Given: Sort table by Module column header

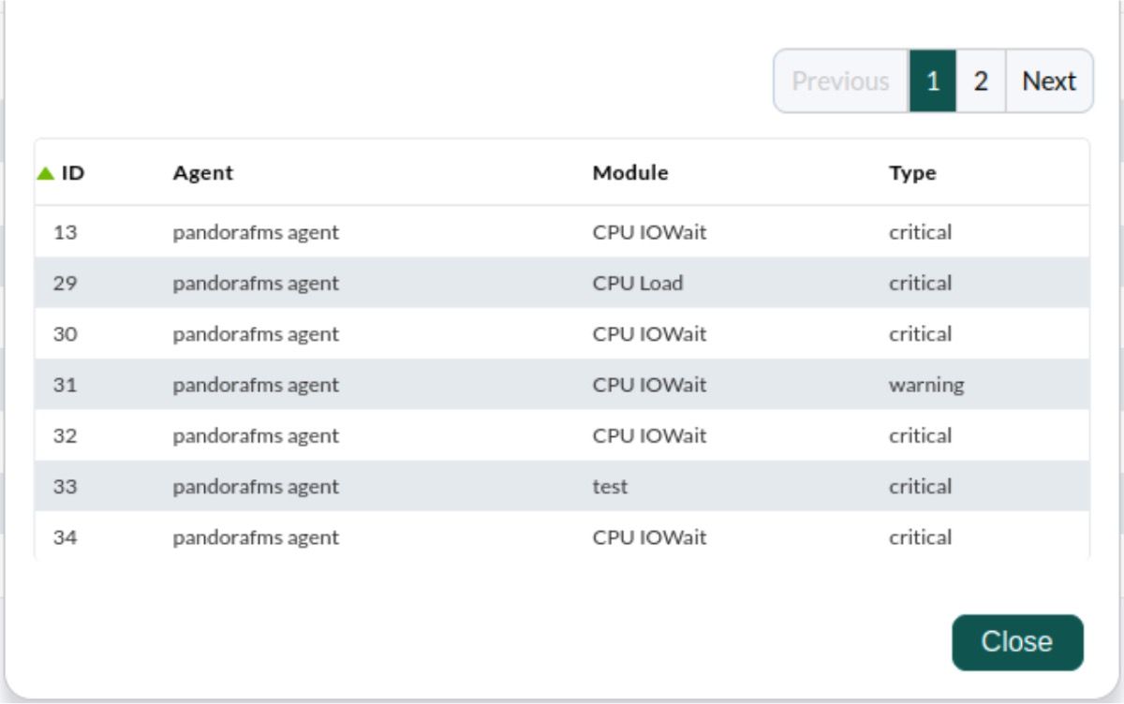Looking at the screenshot, I should pyautogui.click(x=630, y=173).
